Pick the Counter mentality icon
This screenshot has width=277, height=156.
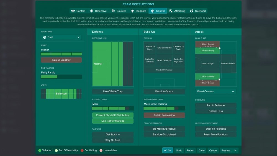click(x=113, y=11)
